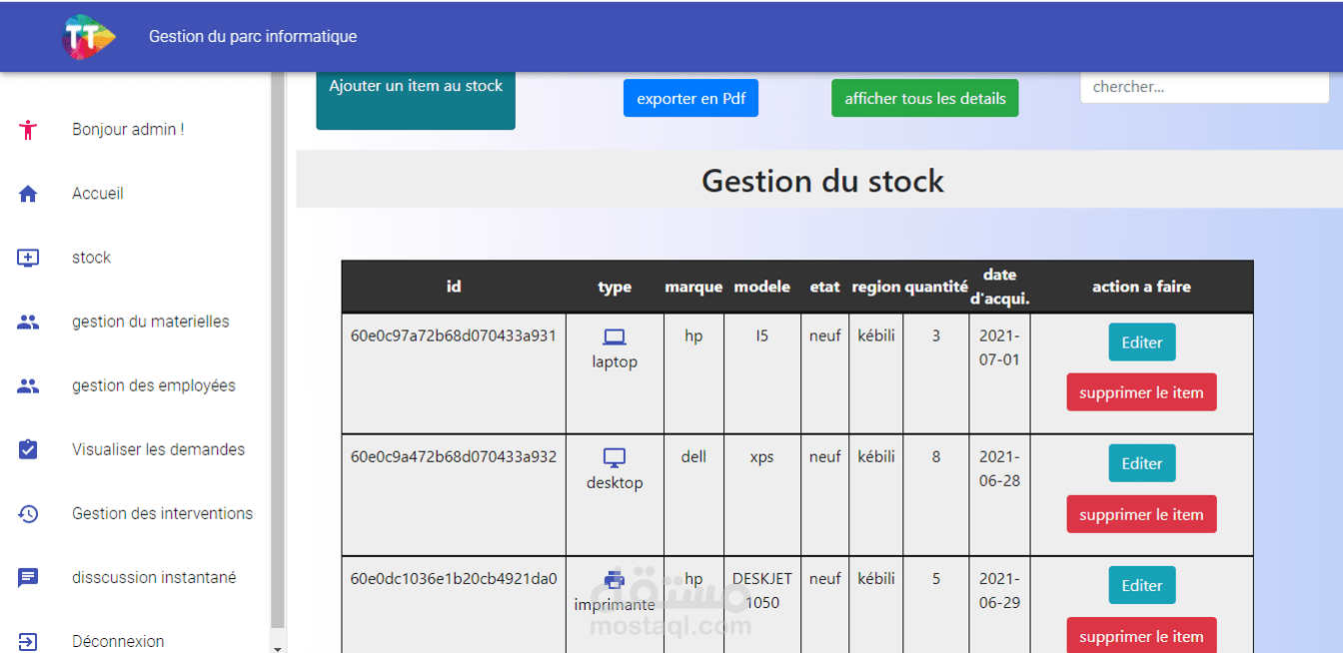Click the people icon beside gestion des employées
Image resolution: width=1343 pixels, height=653 pixels.
point(28,385)
